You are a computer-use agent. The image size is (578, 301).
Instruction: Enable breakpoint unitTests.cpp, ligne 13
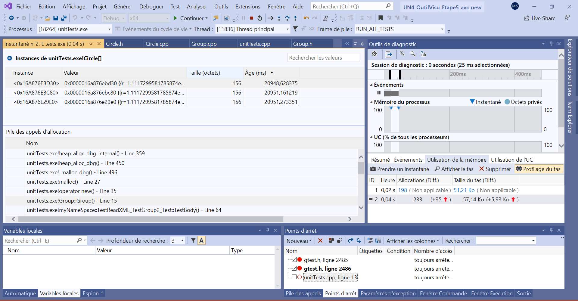pyautogui.click(x=294, y=277)
